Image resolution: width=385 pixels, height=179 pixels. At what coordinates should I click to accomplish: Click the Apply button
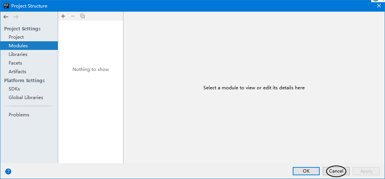(x=366, y=171)
